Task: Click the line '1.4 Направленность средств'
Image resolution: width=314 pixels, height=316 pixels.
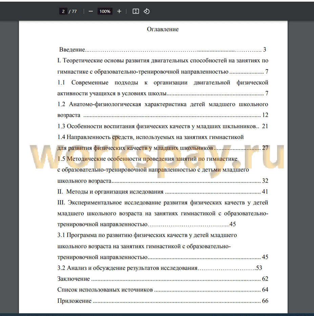Action: click(x=150, y=137)
